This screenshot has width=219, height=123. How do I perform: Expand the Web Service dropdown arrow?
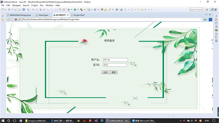point(98,9)
